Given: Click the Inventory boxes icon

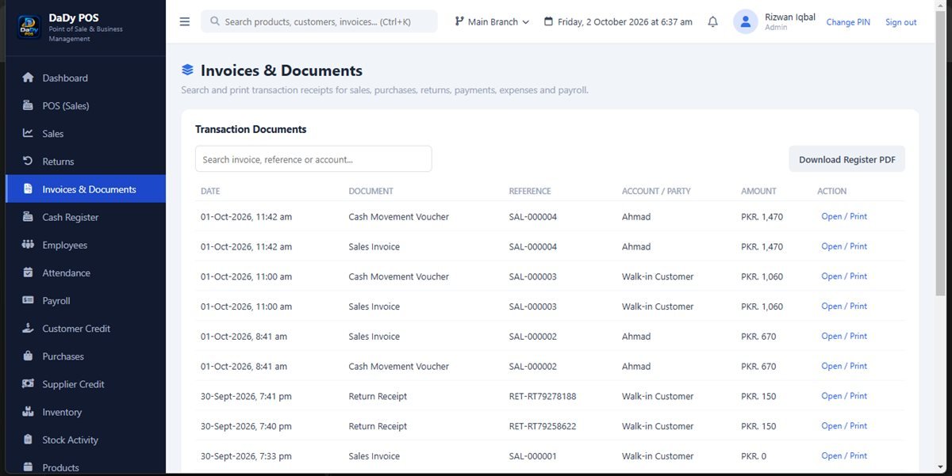Looking at the screenshot, I should click(x=28, y=412).
